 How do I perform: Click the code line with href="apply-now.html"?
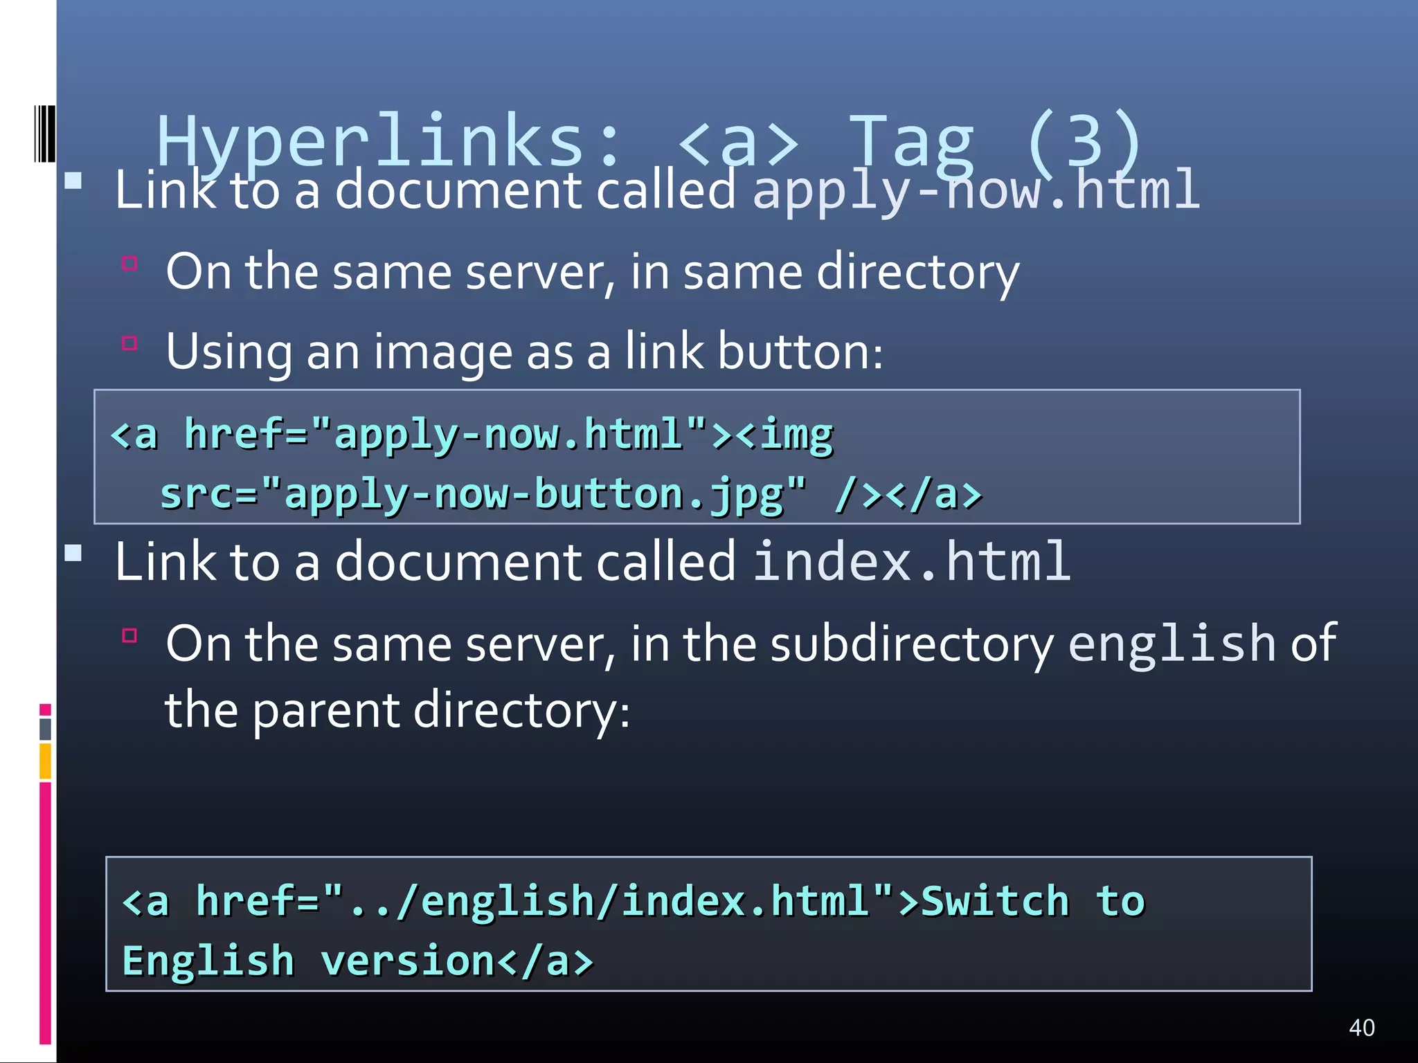(472, 435)
